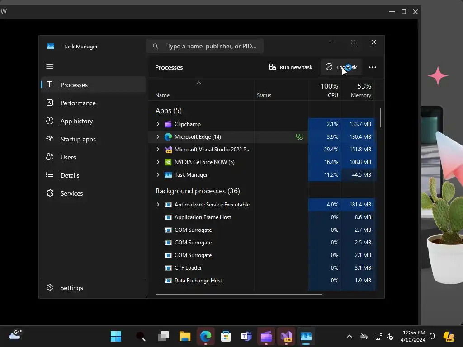Click the 2.5 MB COM Surrogate row

click(x=262, y=243)
